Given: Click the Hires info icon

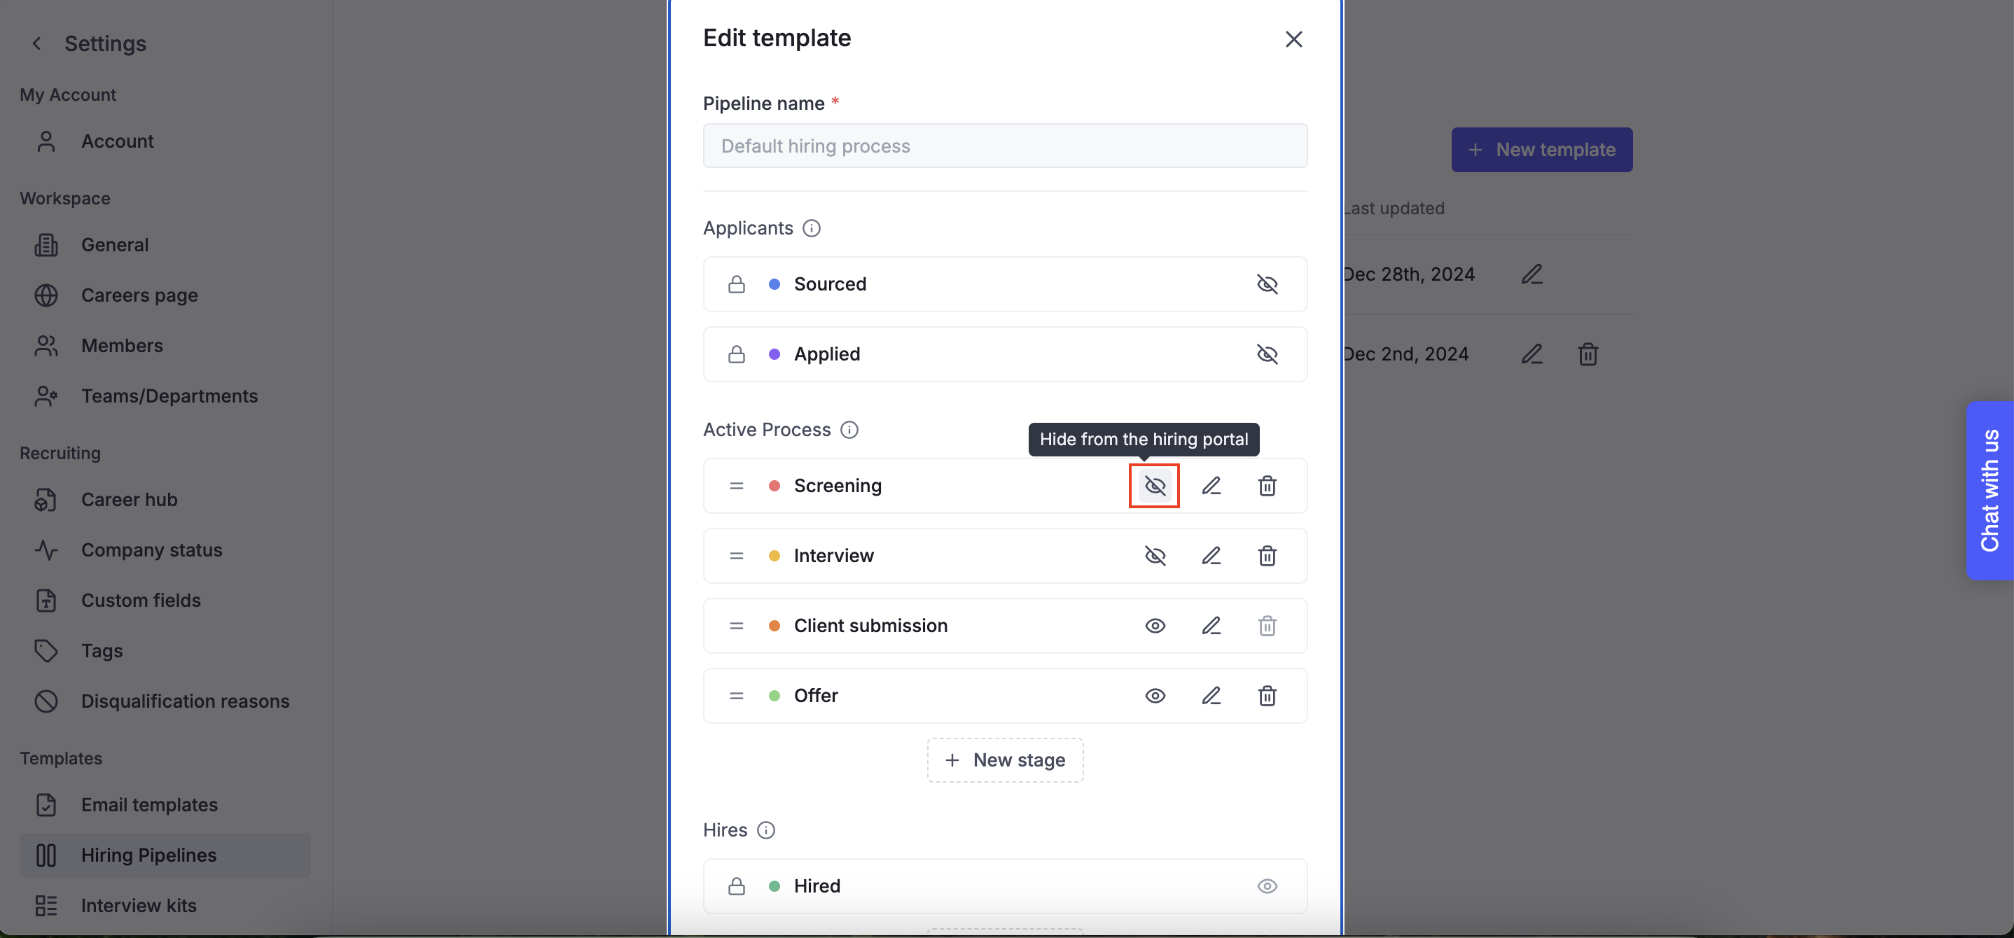Looking at the screenshot, I should 766,830.
